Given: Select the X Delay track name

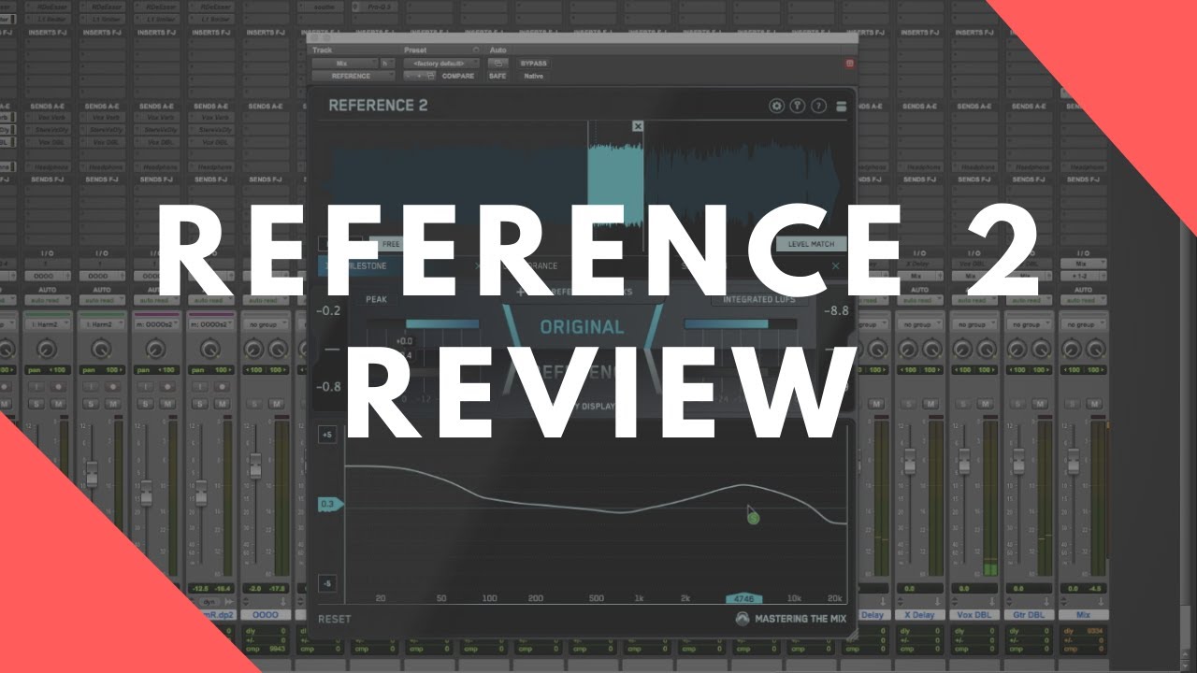Looking at the screenshot, I should (x=918, y=615).
